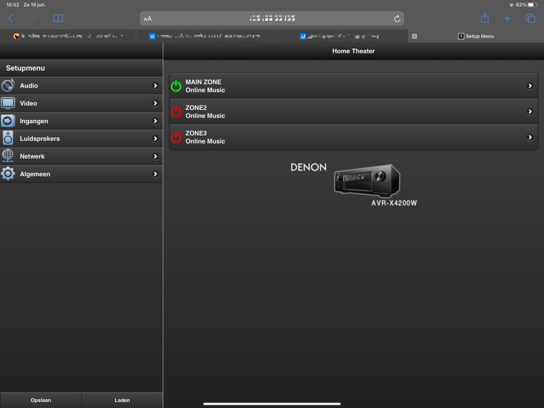
Task: Go forward with Safari forward arrow
Action: (x=33, y=18)
